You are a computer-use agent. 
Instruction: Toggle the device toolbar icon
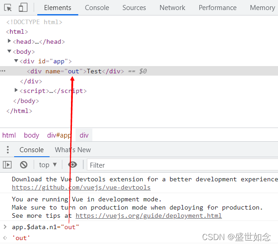coord(23,7)
